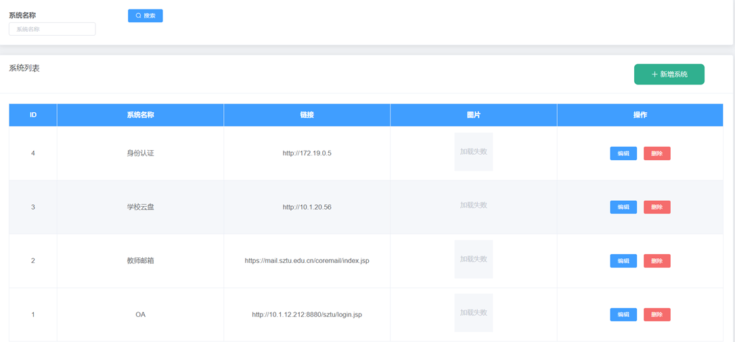Screen dimensions: 735x342
Task: Click the http://172.19.0.5 link text
Action: (x=307, y=153)
